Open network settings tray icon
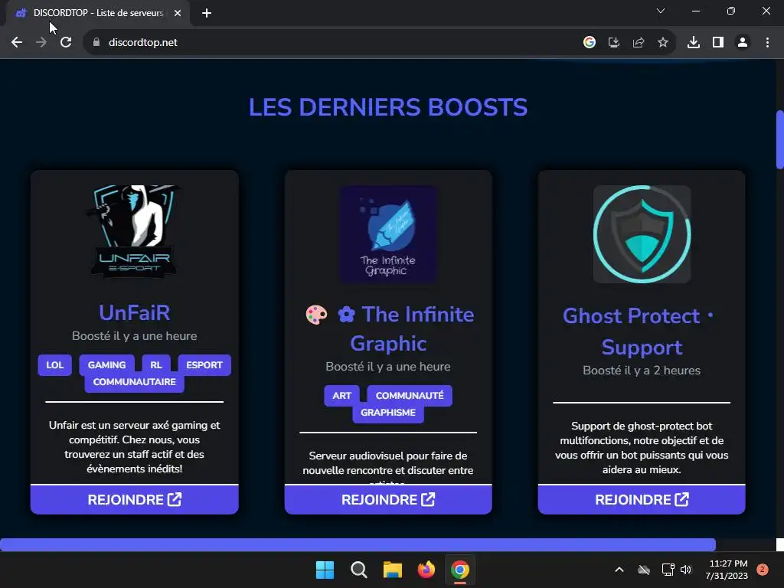The width and height of the screenshot is (784, 588). 668,570
